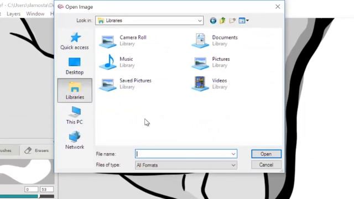Click the brush value field showing 0
Screen dimensions: 354x199
[31, 189]
